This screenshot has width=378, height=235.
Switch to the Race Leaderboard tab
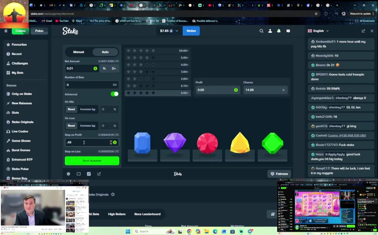(x=147, y=214)
